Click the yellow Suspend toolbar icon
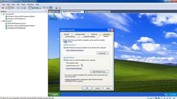 click(6, 8)
